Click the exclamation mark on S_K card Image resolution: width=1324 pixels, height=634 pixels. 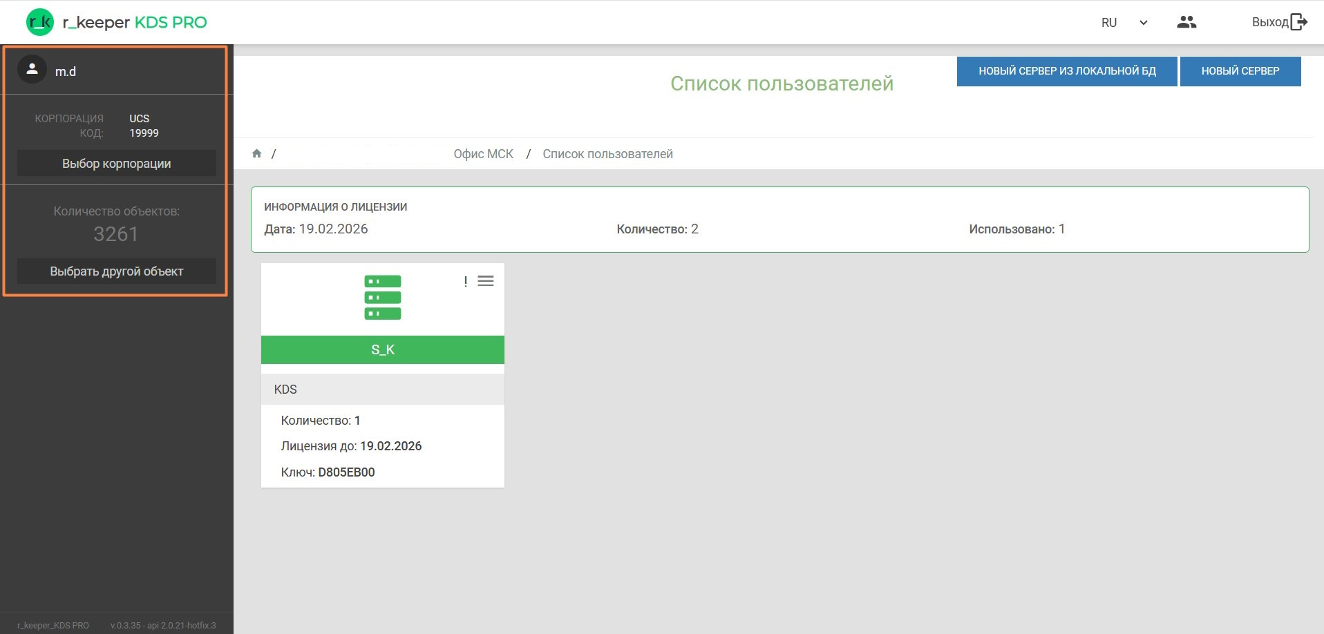[x=466, y=282]
